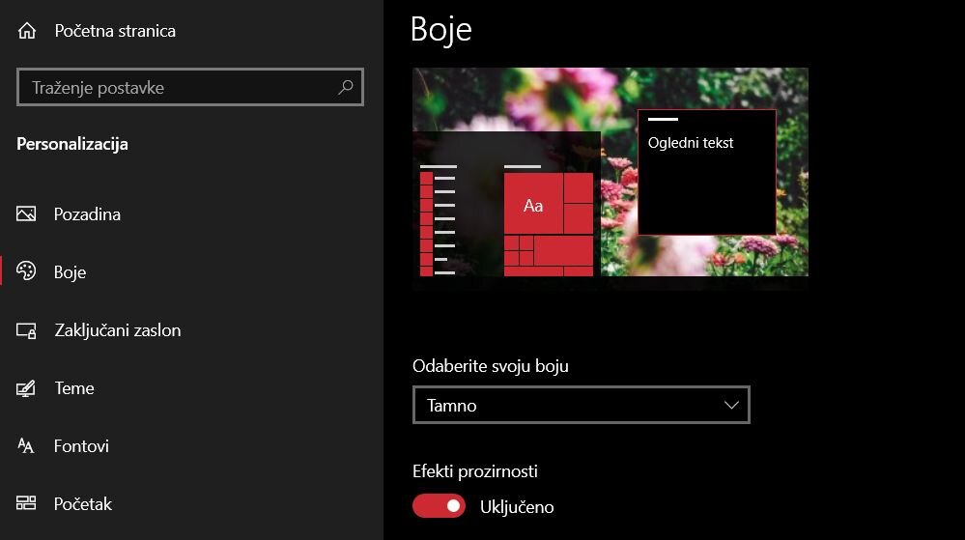Disable the Efekti prozirnosti toggle
Image resolution: width=965 pixels, height=540 pixels.
pyautogui.click(x=440, y=506)
